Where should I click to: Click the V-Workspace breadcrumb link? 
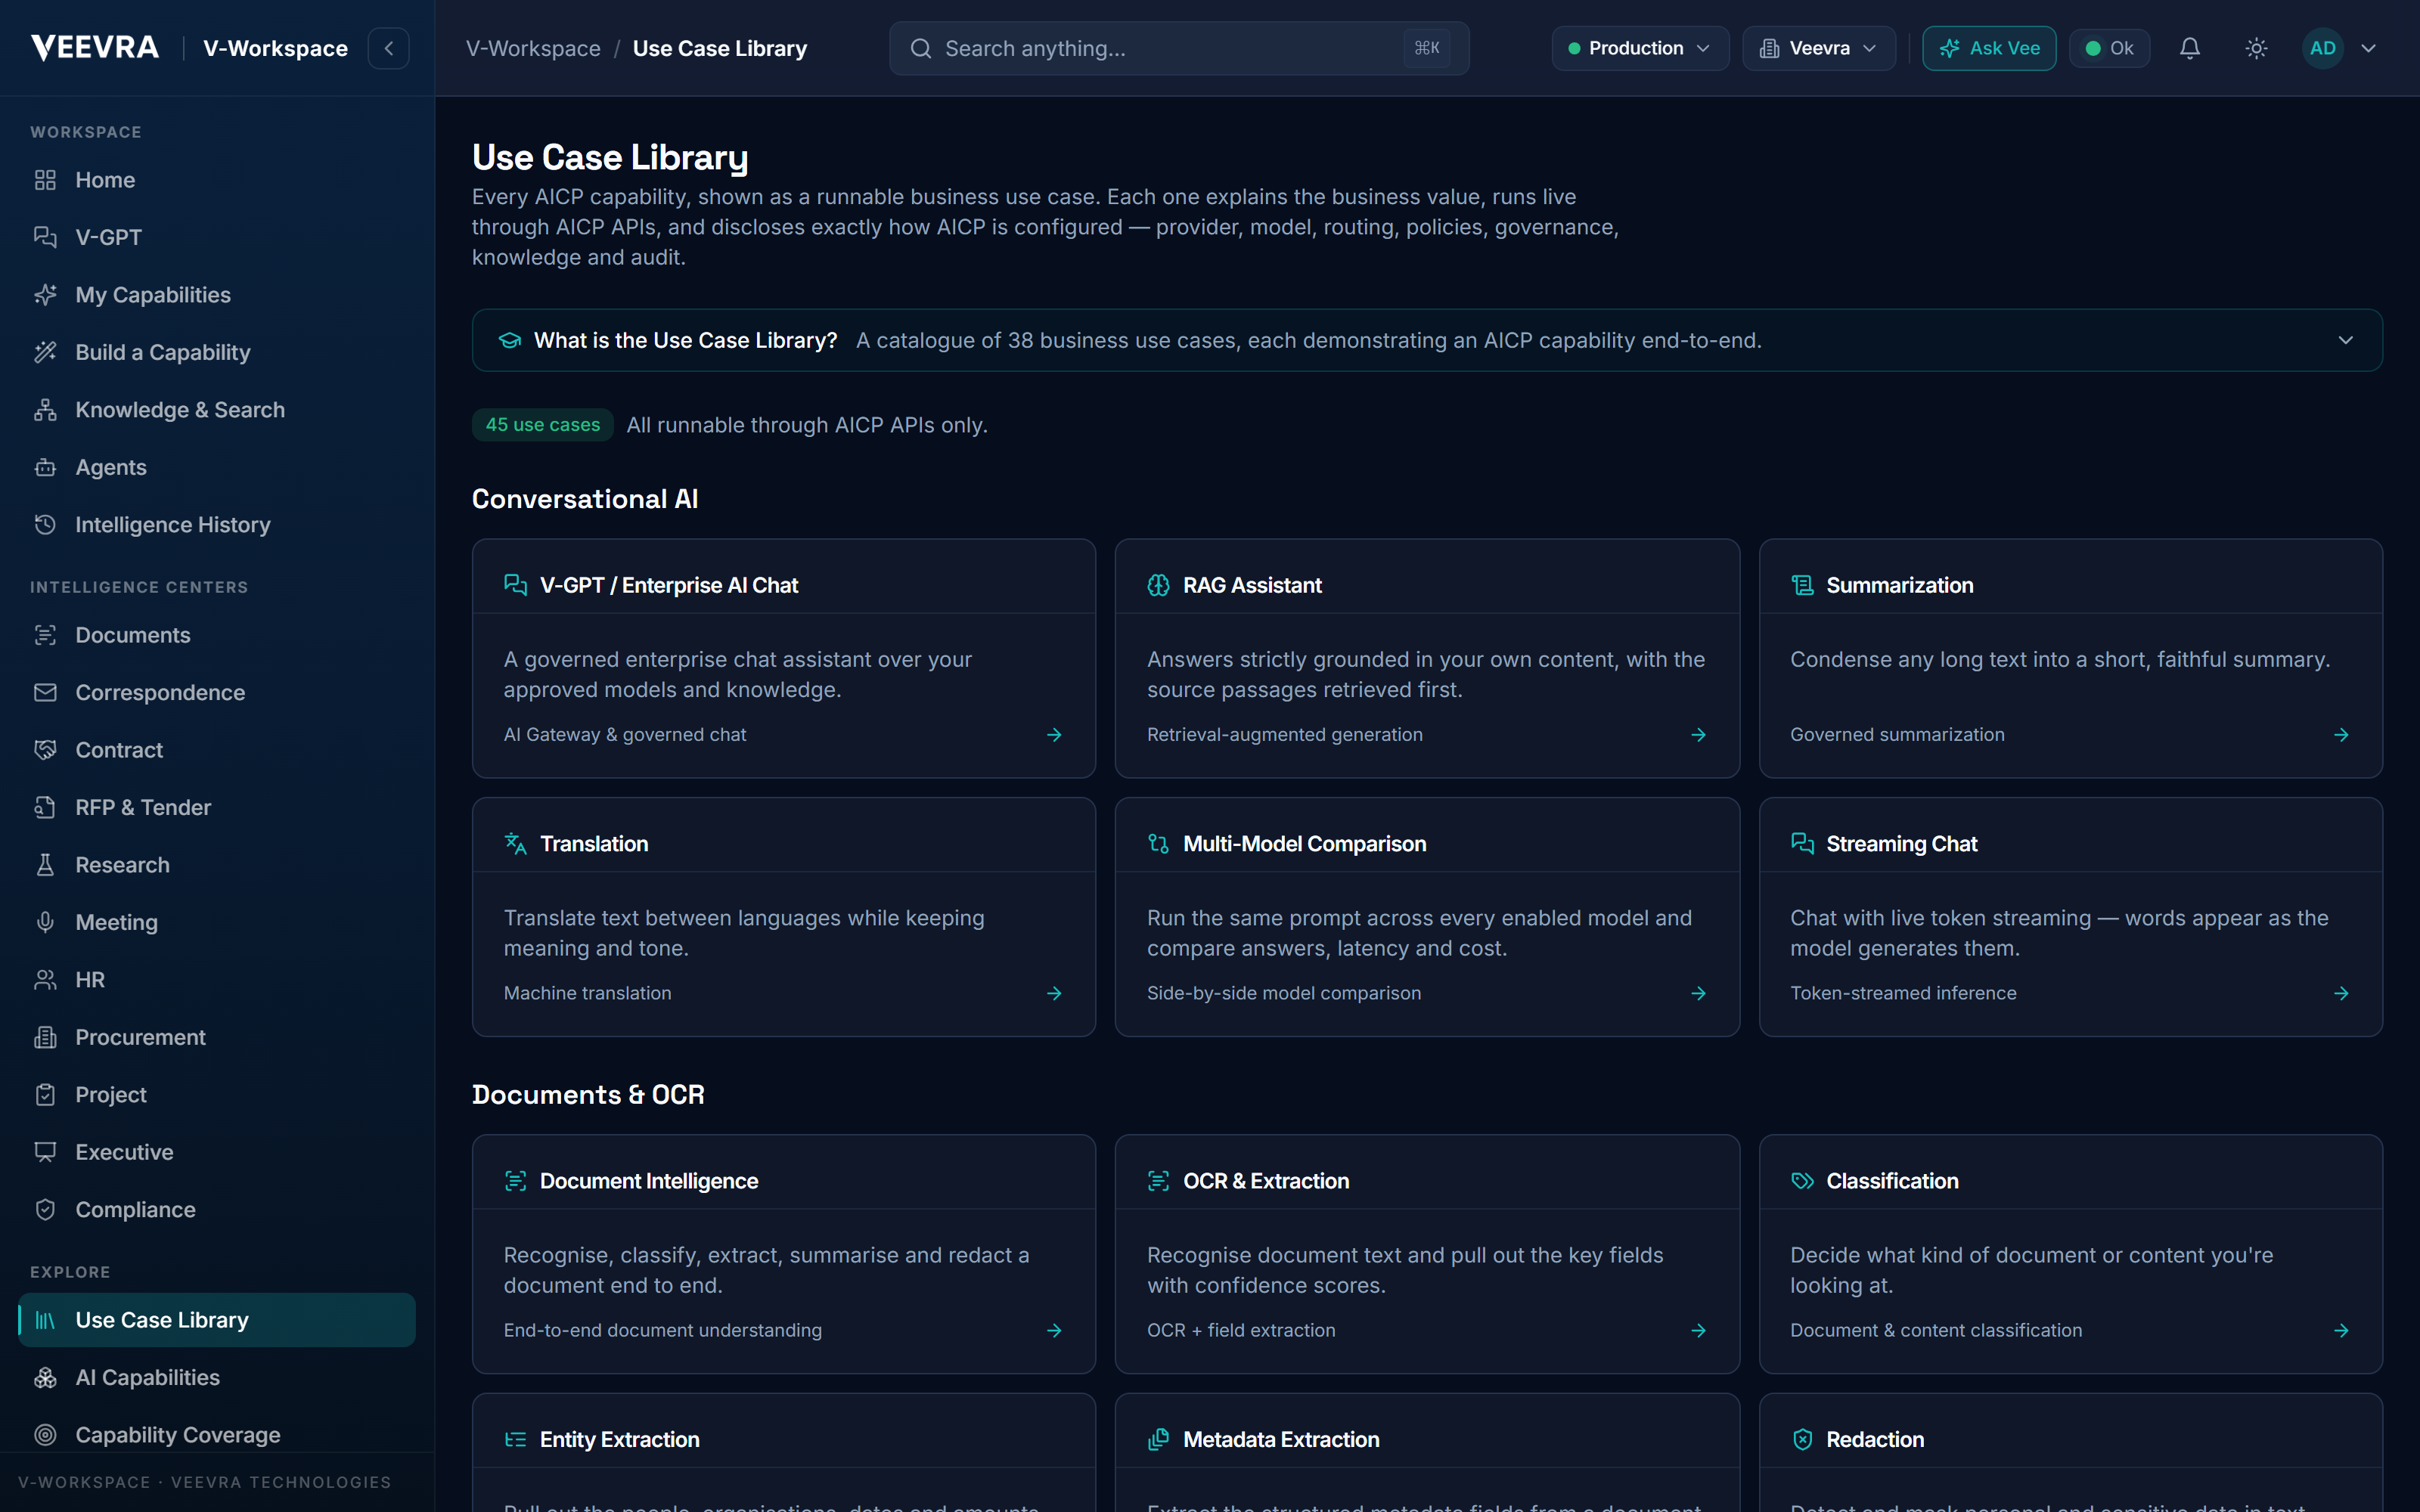pos(533,48)
